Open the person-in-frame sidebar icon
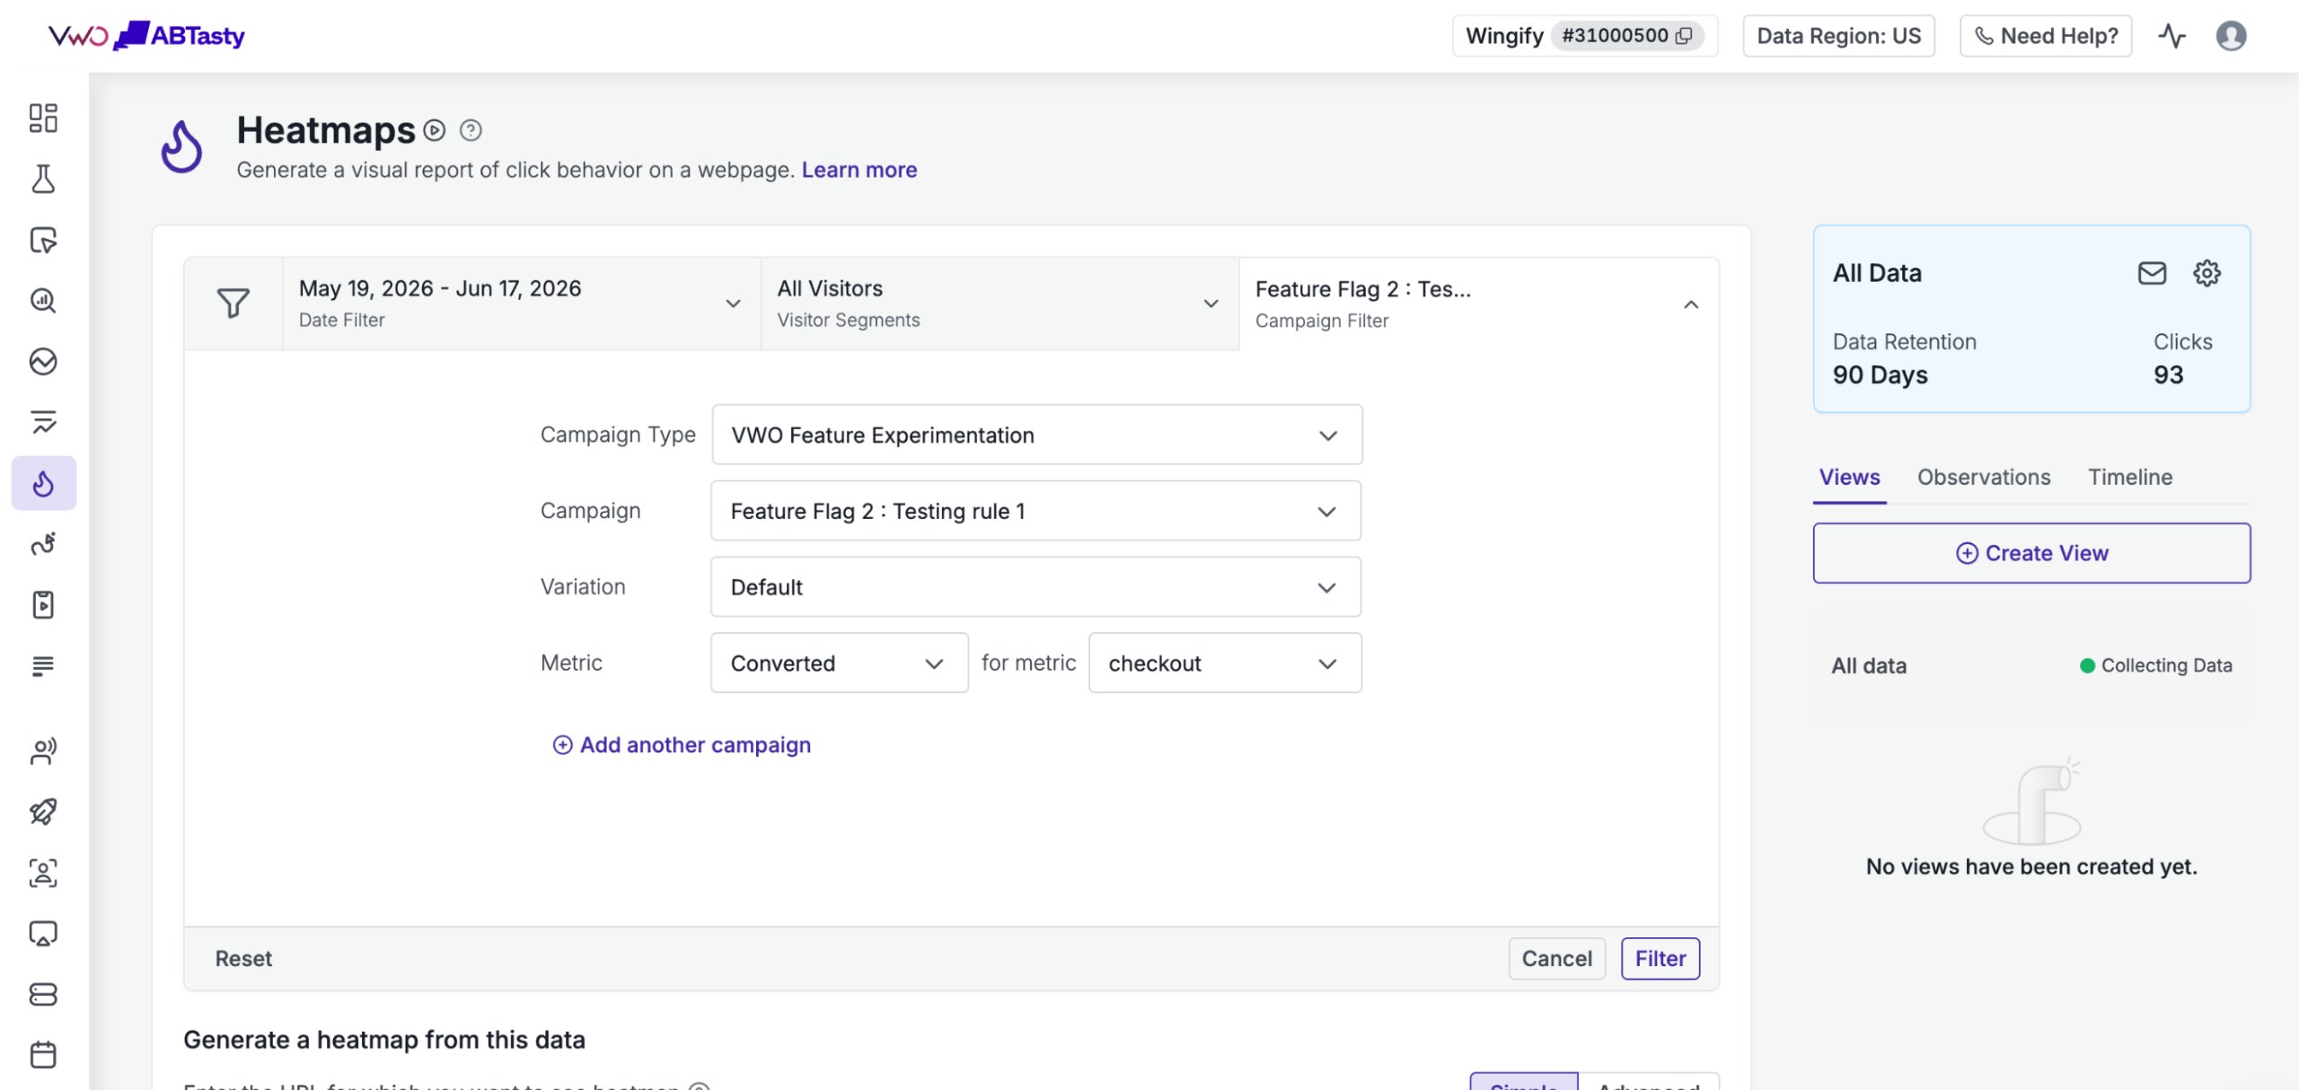The height and width of the screenshot is (1090, 2299). (43, 873)
